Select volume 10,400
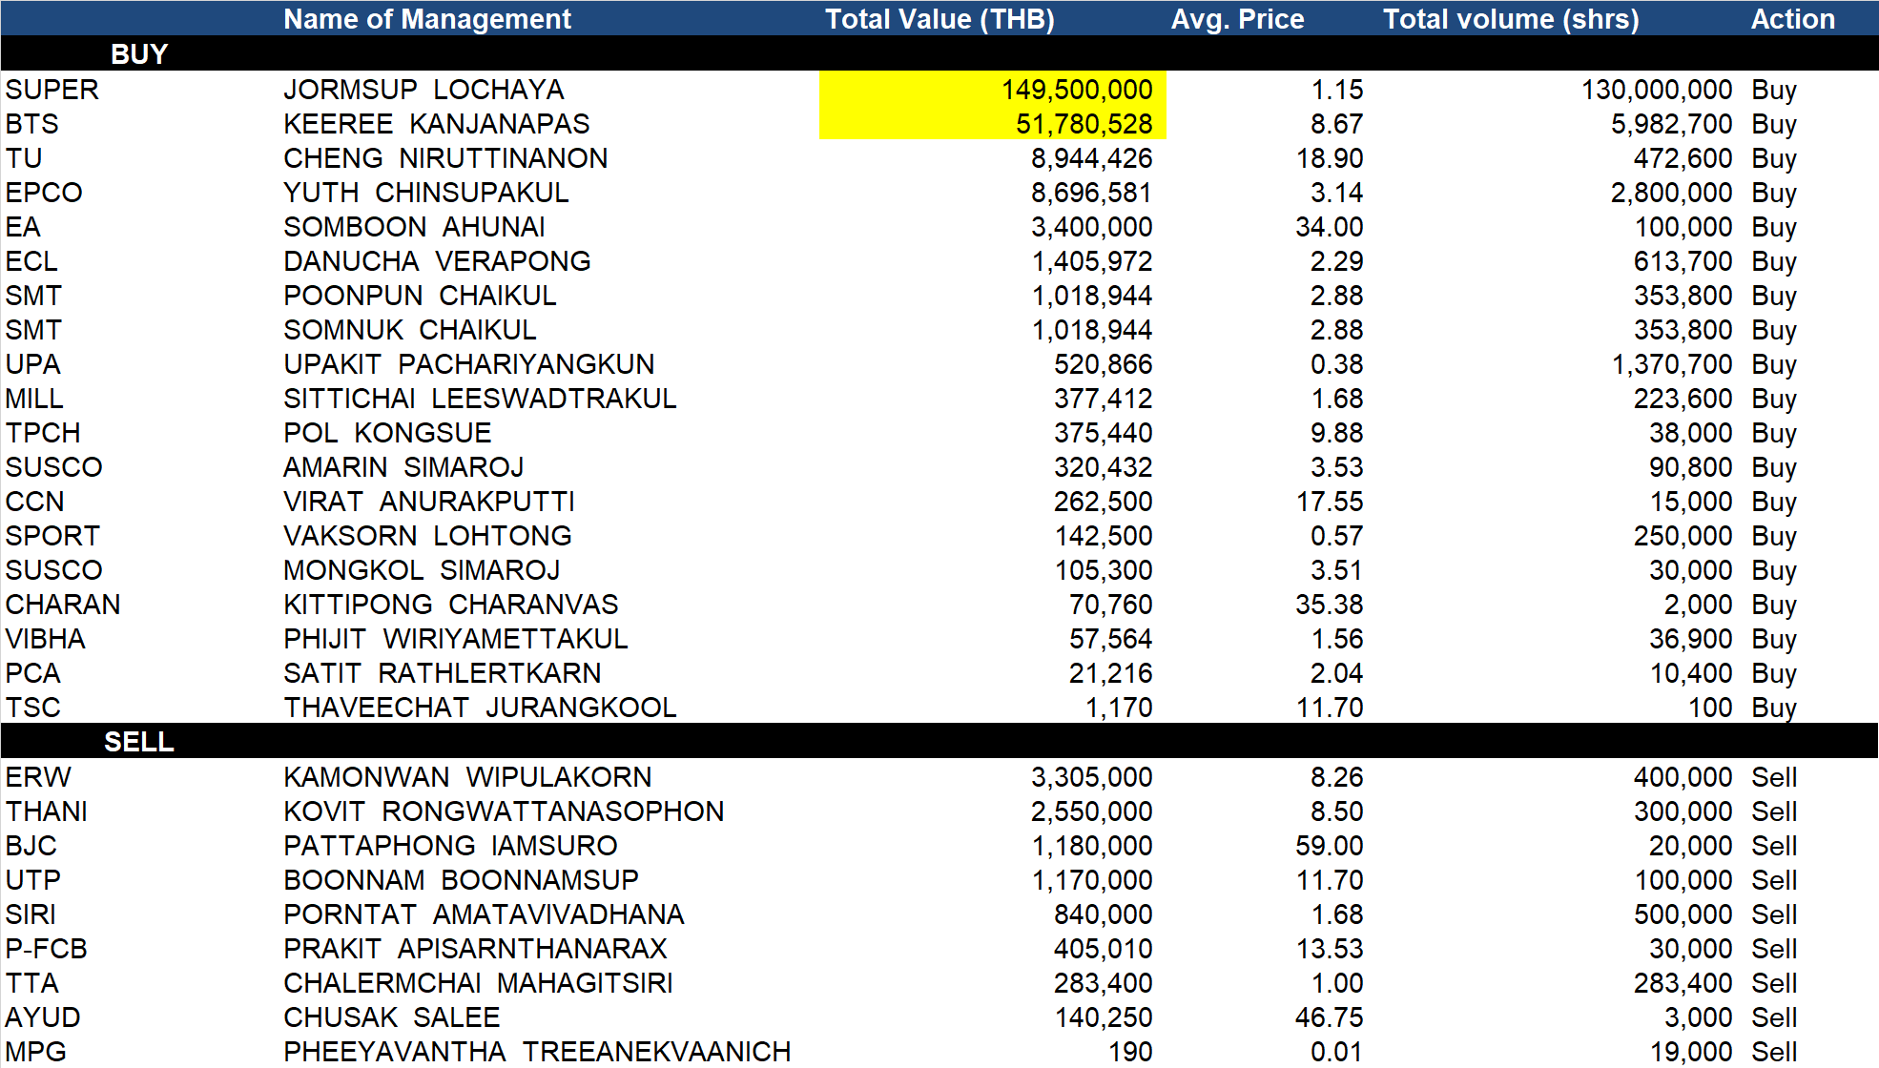The image size is (1879, 1068). (x=1691, y=673)
